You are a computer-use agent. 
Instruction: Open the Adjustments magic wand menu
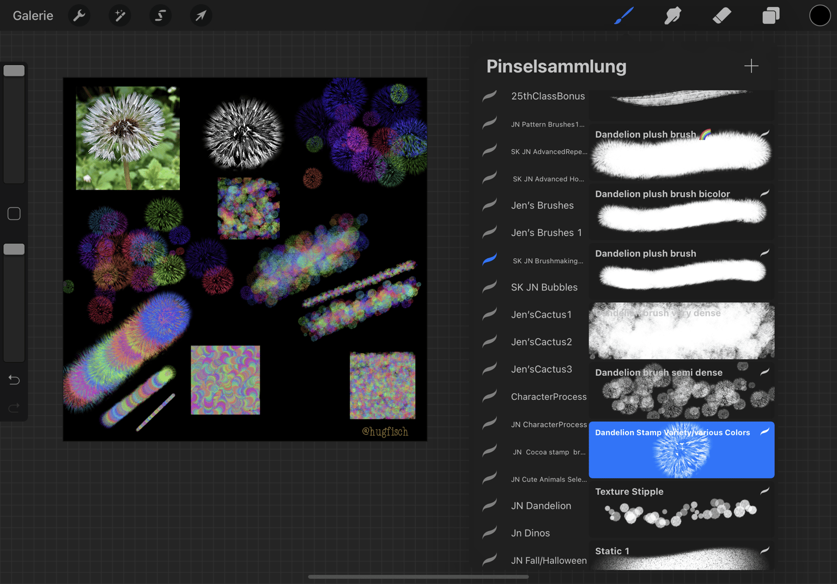pyautogui.click(x=120, y=15)
